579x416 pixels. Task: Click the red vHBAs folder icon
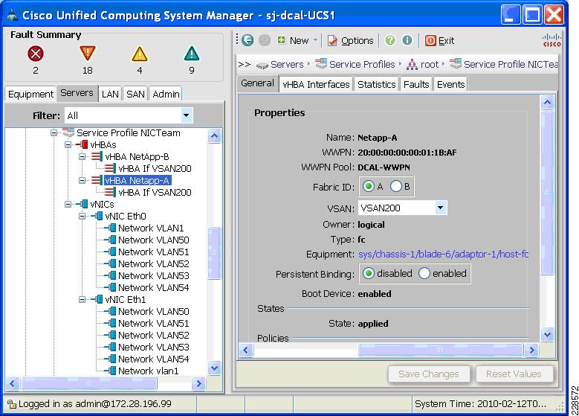coord(83,144)
